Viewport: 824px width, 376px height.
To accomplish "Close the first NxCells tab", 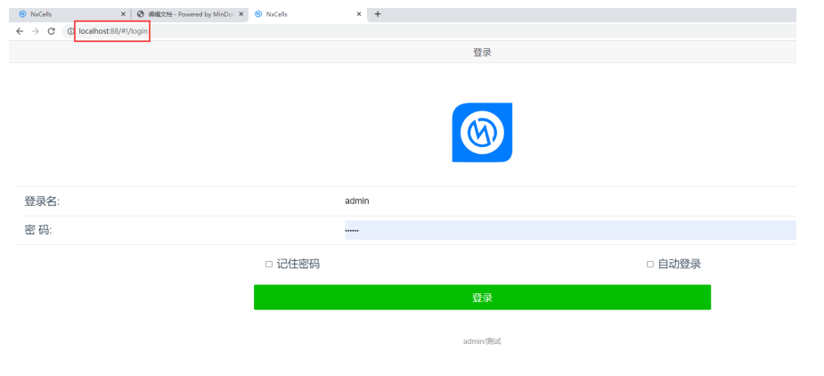I will tap(123, 14).
